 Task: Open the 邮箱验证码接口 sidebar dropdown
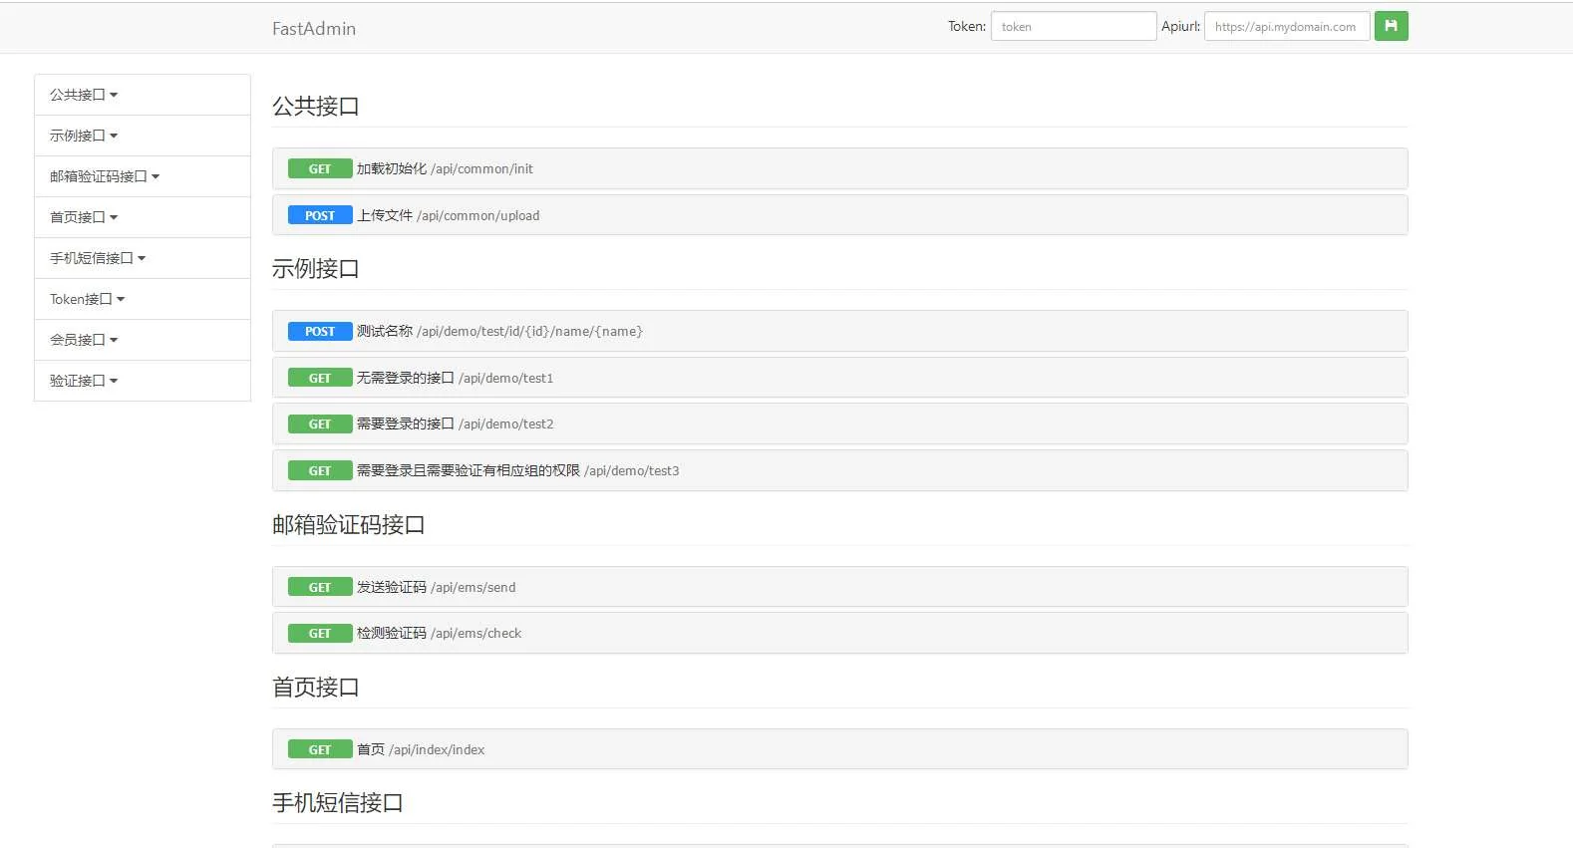[x=105, y=176]
